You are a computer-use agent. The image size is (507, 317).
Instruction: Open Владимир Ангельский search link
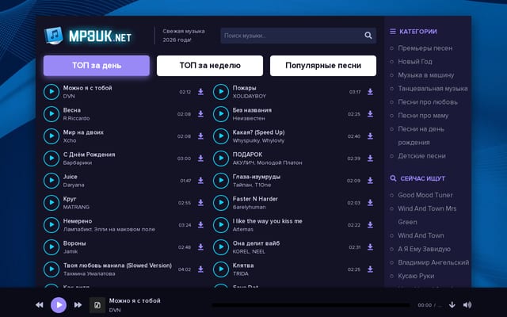point(433,262)
